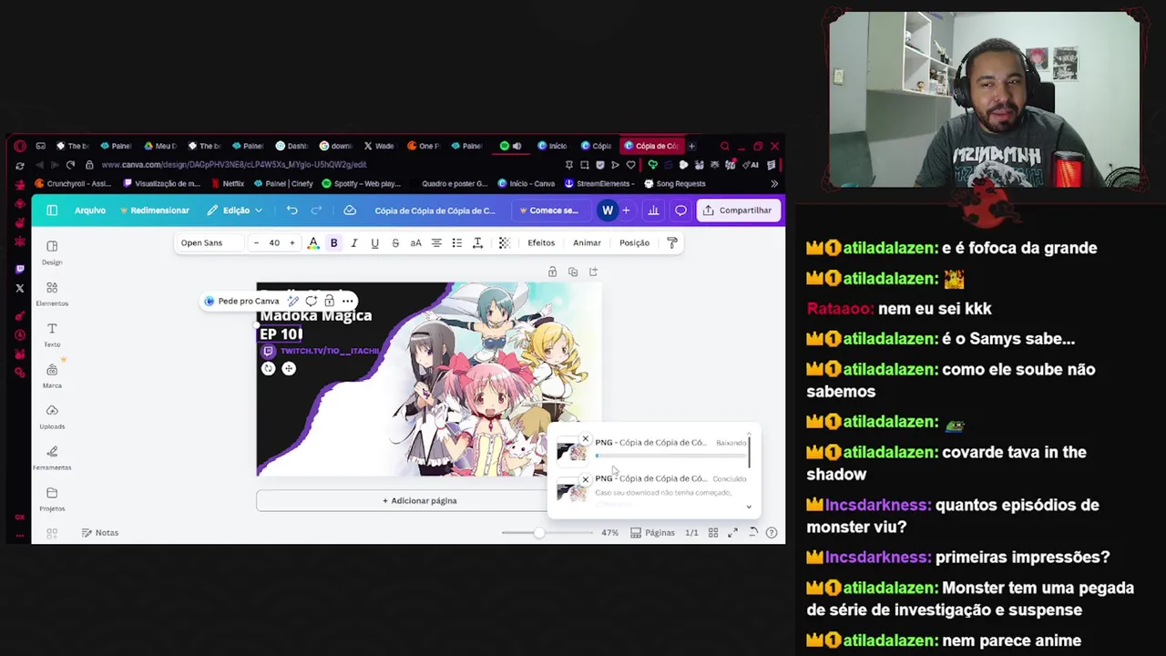Open the Posição position panel
Viewport: 1166px width, 656px height.
pyautogui.click(x=634, y=243)
